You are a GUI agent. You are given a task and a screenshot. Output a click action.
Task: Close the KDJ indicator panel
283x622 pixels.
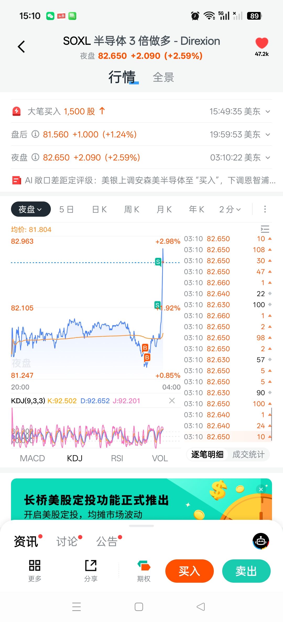[172, 400]
